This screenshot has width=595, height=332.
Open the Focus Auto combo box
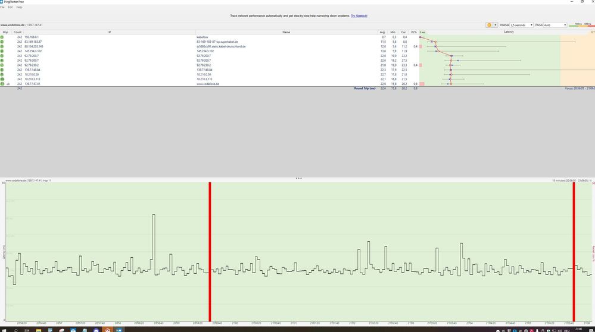point(555,25)
